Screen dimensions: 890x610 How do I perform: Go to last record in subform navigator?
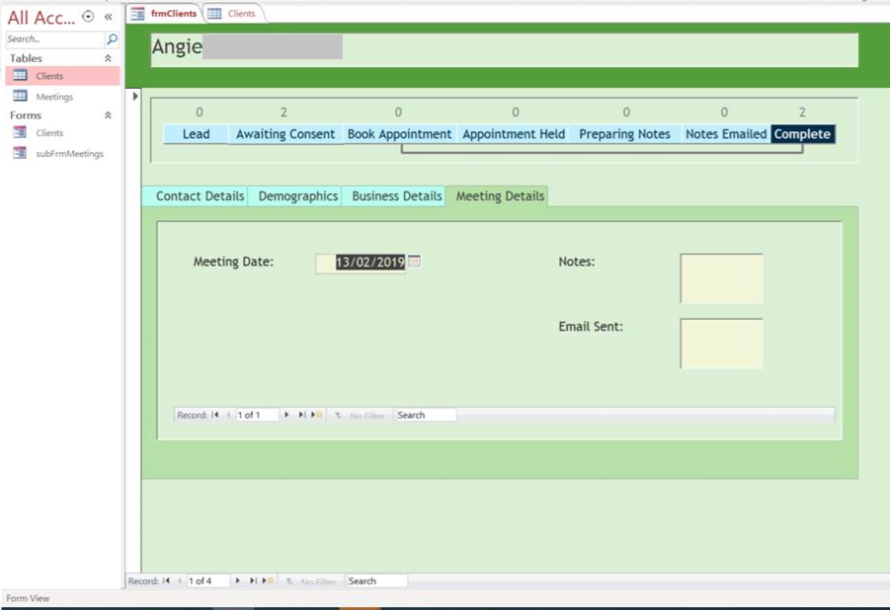click(x=301, y=415)
